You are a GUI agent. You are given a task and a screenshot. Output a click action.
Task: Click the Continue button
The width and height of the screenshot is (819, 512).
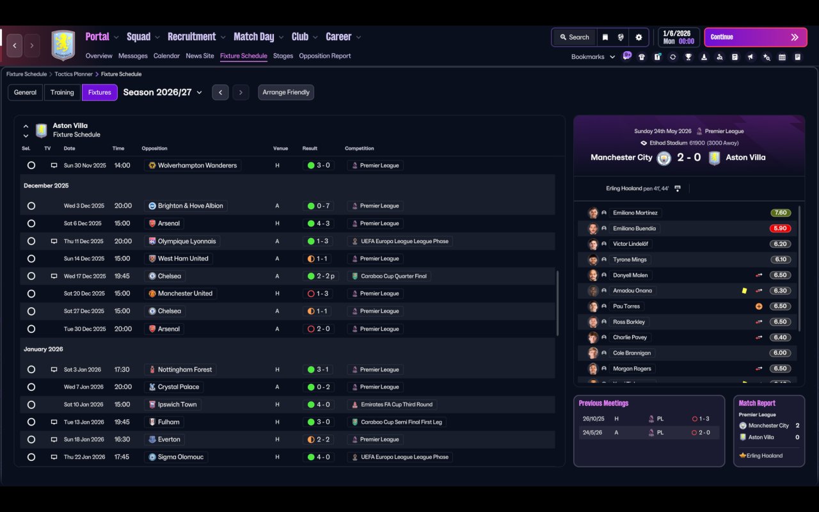coord(755,37)
